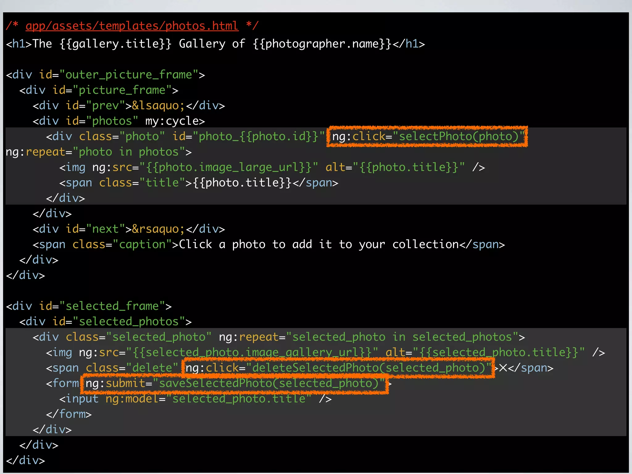This screenshot has height=474, width=632.
Task: Click the caption text about adding photos
Action: tap(319, 245)
